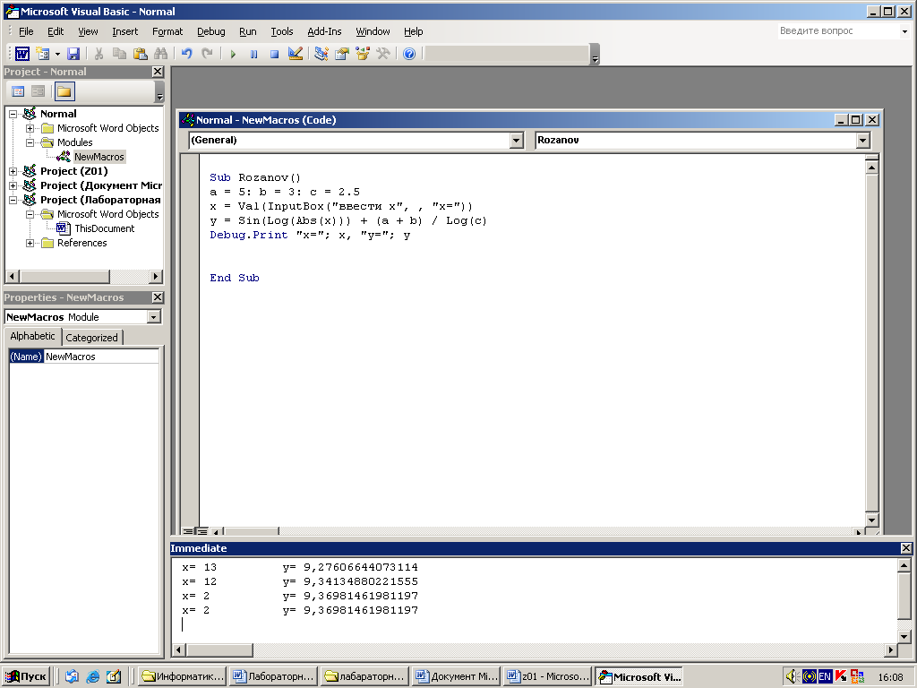
Task: Switch to the Alphabetic properties tab
Action: [33, 337]
